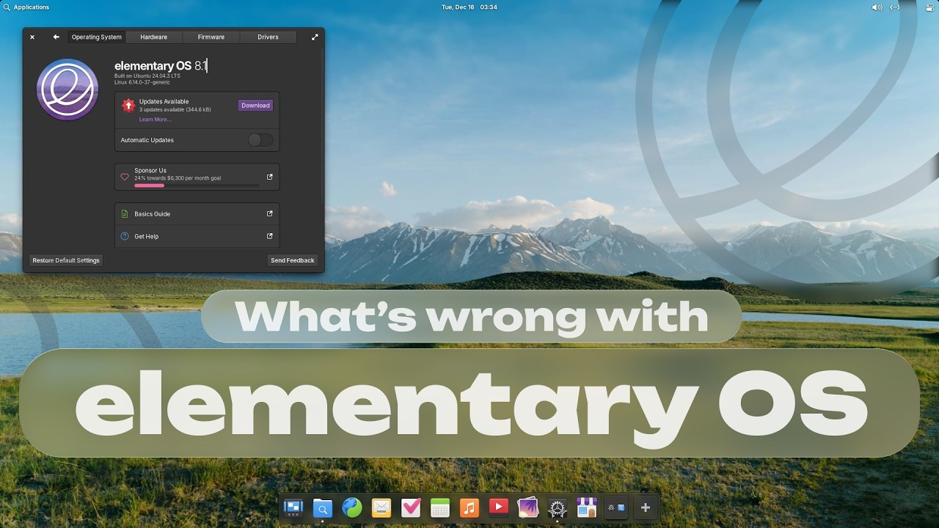Click the sound volume indicator

point(877,7)
